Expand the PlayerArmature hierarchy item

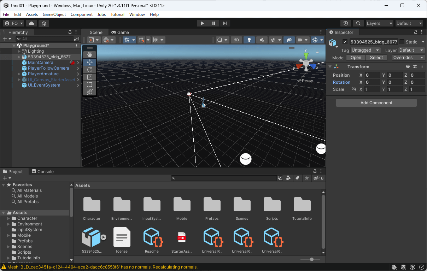[19, 74]
